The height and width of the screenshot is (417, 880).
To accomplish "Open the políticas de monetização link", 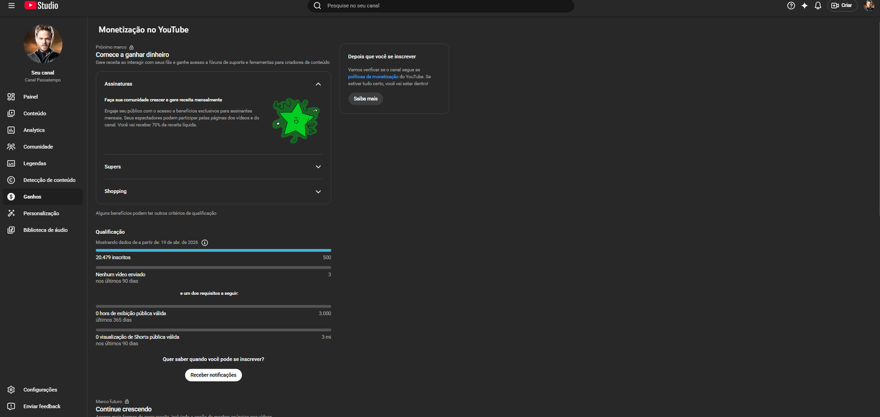I will 373,77.
